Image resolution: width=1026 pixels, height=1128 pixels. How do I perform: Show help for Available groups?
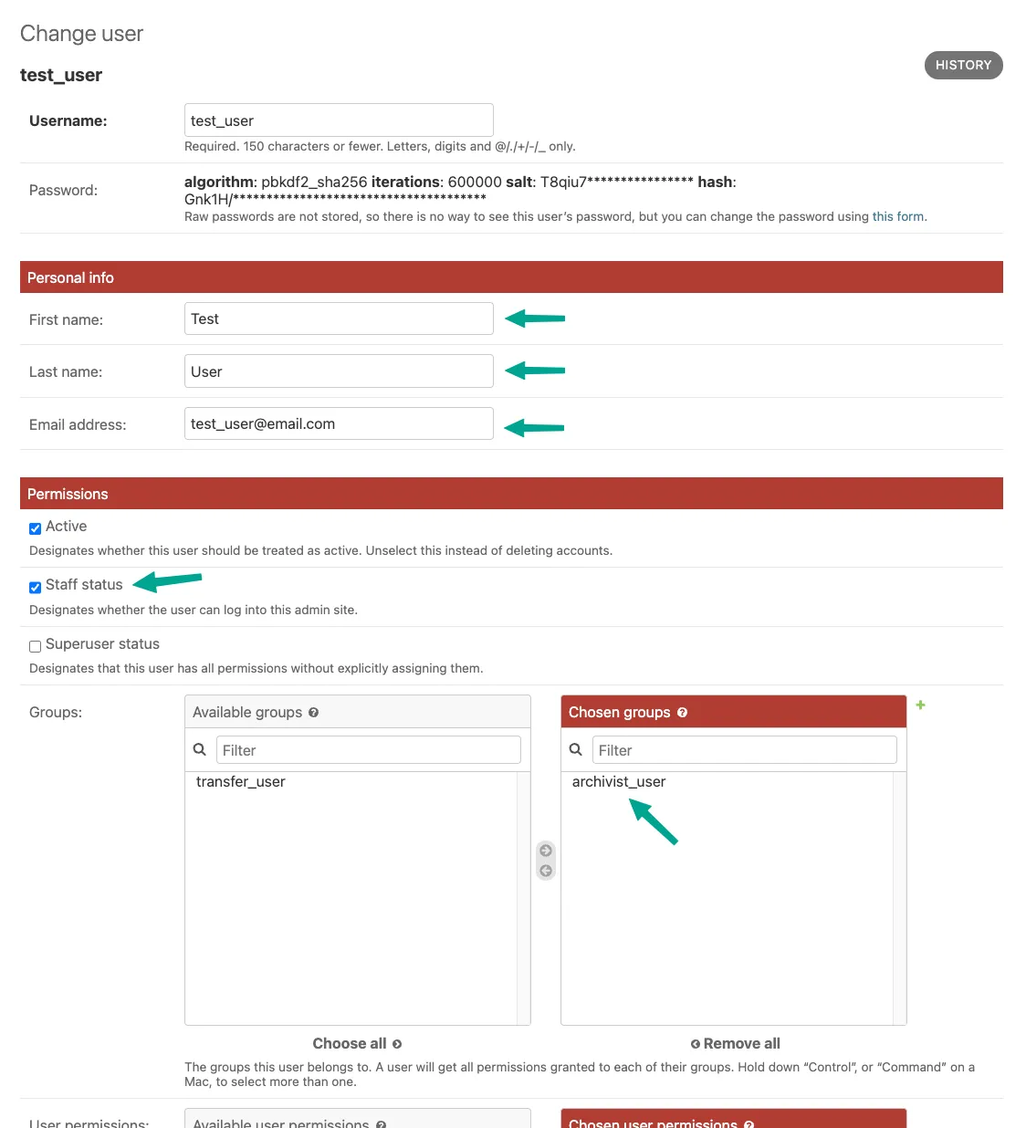[x=313, y=713]
